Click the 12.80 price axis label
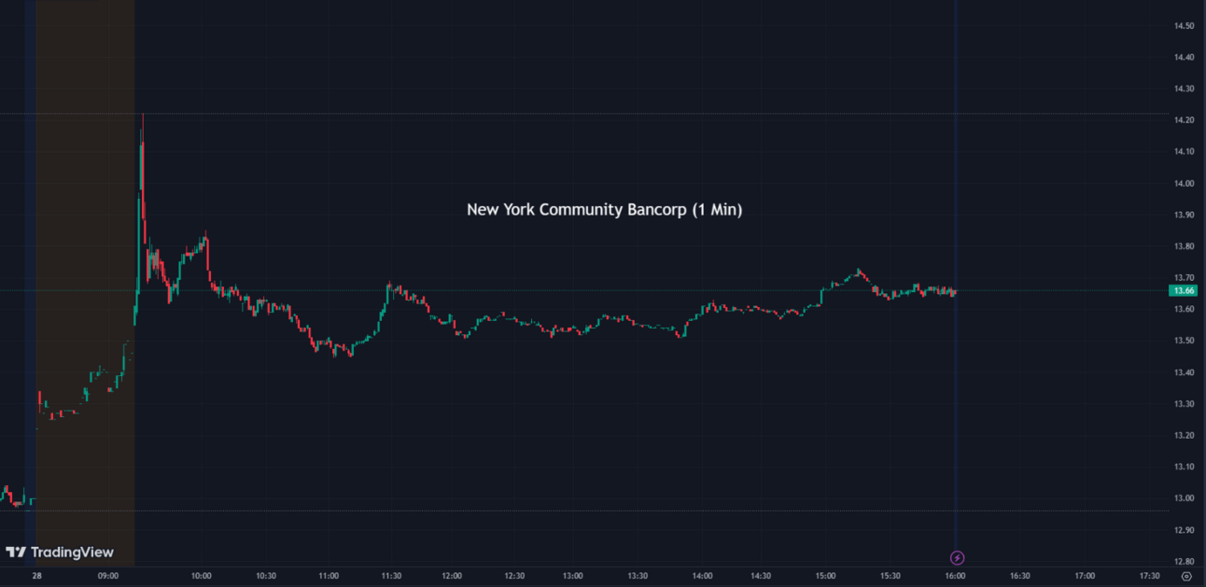The height and width of the screenshot is (587, 1206). pos(1184,562)
